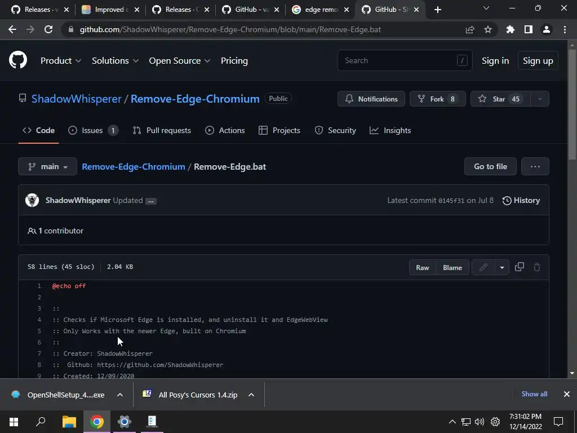Viewport: 577px width, 433px height.
Task: Open the Product dropdown menu
Action: (61, 61)
